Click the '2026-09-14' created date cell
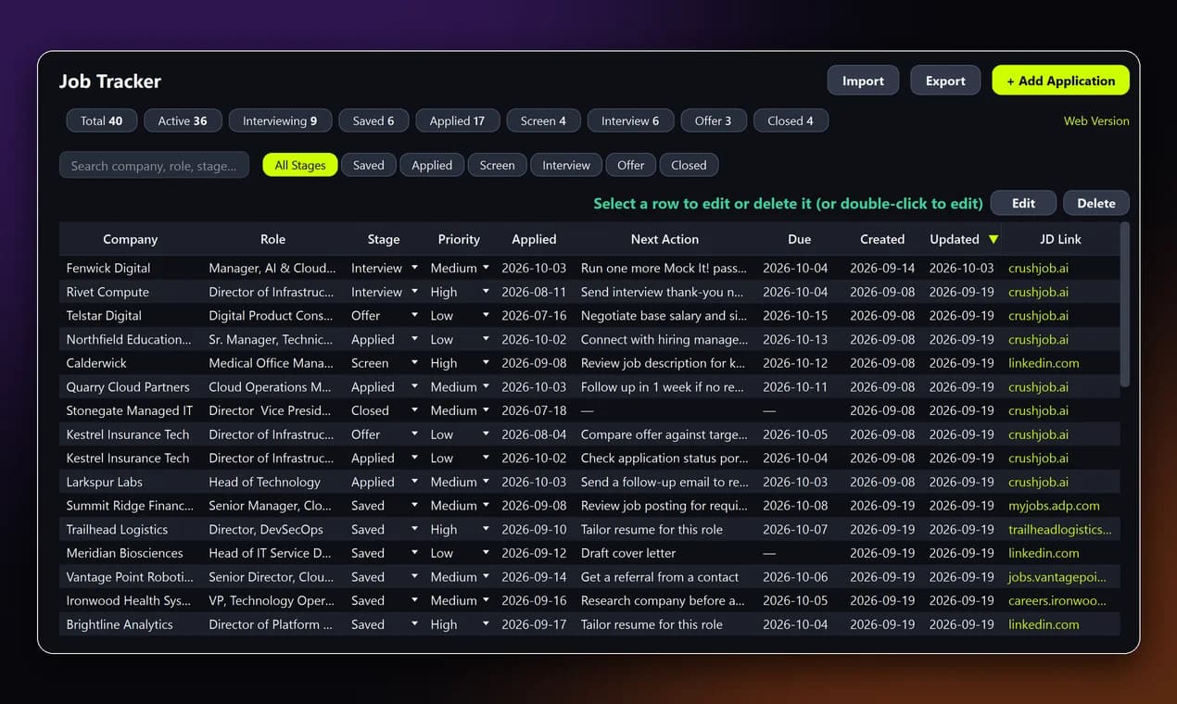This screenshot has width=1177, height=704. (x=882, y=268)
